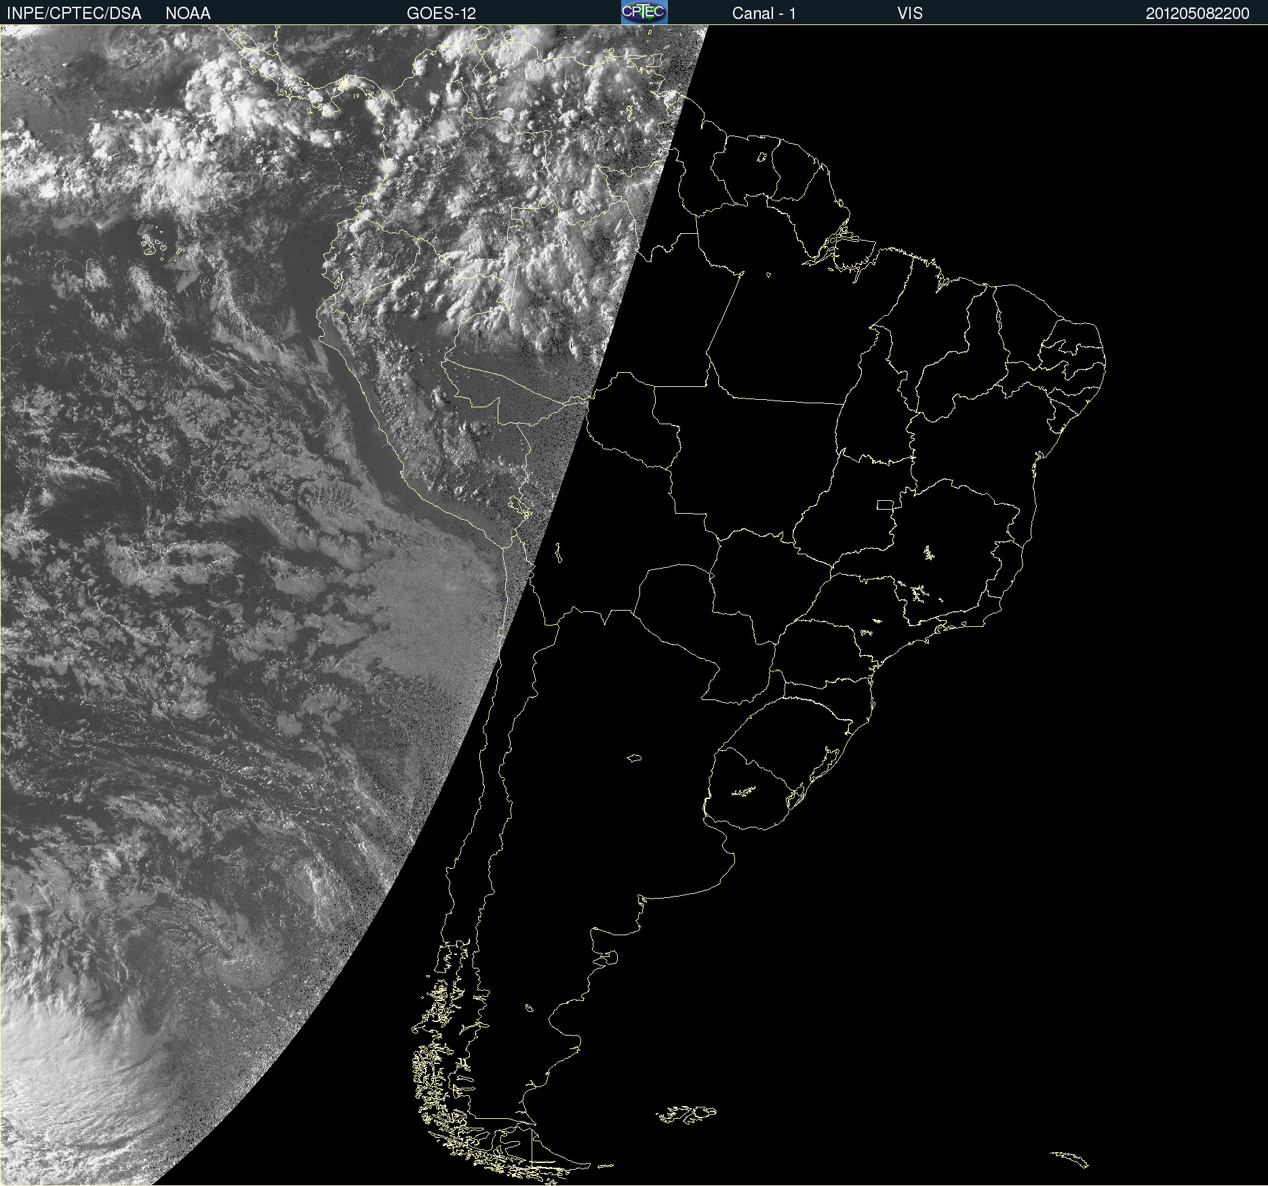This screenshot has width=1268, height=1186.
Task: Click the 201205082200 timestamp
Action: click(x=1197, y=14)
